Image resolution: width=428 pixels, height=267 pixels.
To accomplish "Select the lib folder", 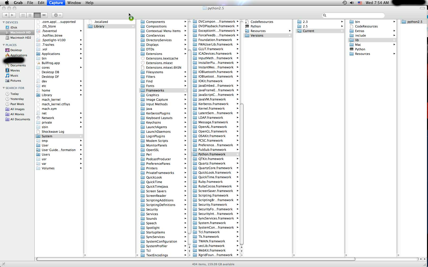I will tap(372, 40).
